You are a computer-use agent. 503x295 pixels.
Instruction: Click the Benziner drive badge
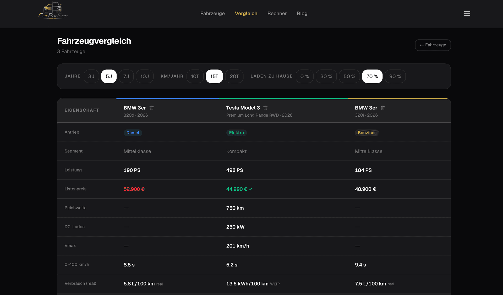pos(367,133)
